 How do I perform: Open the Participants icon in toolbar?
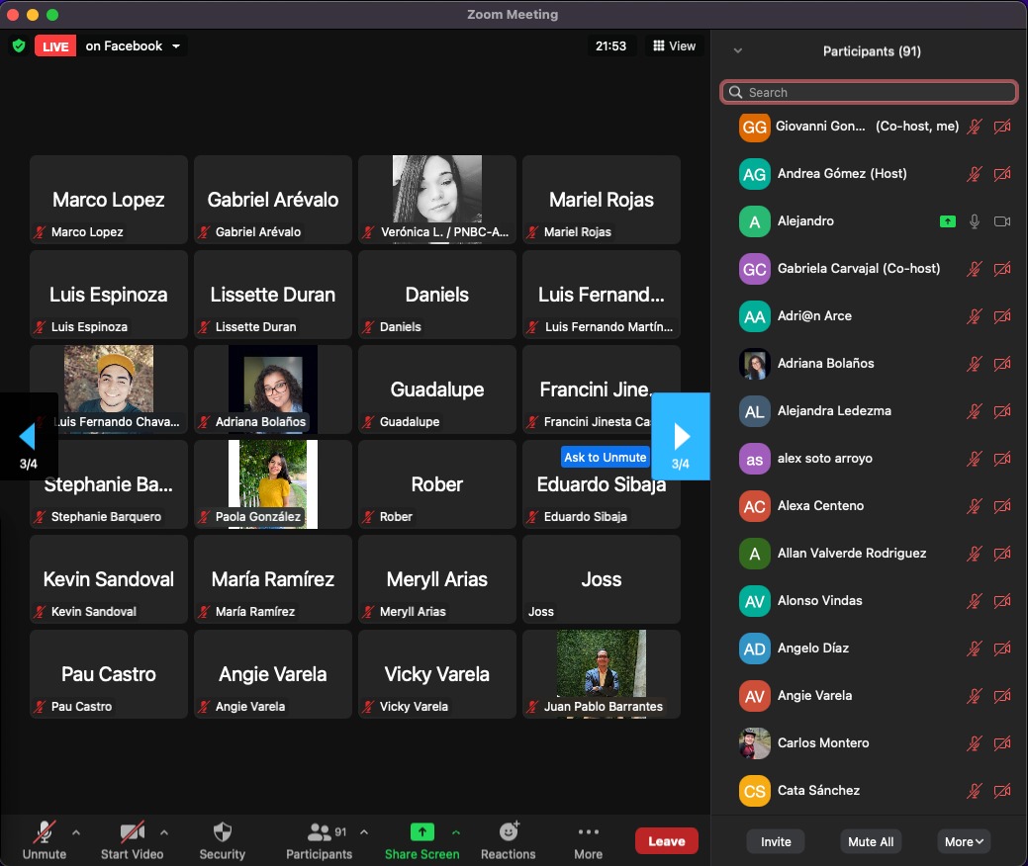point(320,832)
